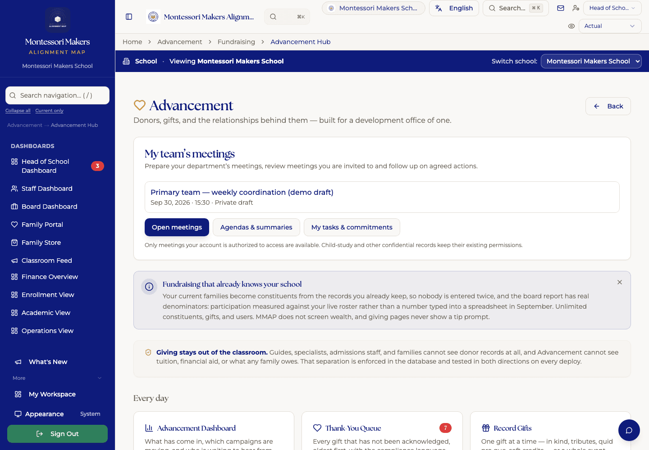
Task: Open the mail envelope icon
Action: (561, 8)
